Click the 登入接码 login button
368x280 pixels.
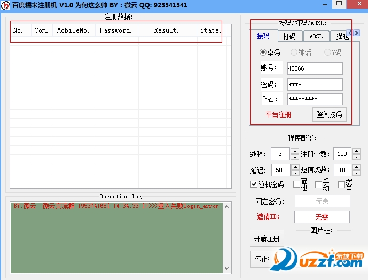click(x=329, y=114)
